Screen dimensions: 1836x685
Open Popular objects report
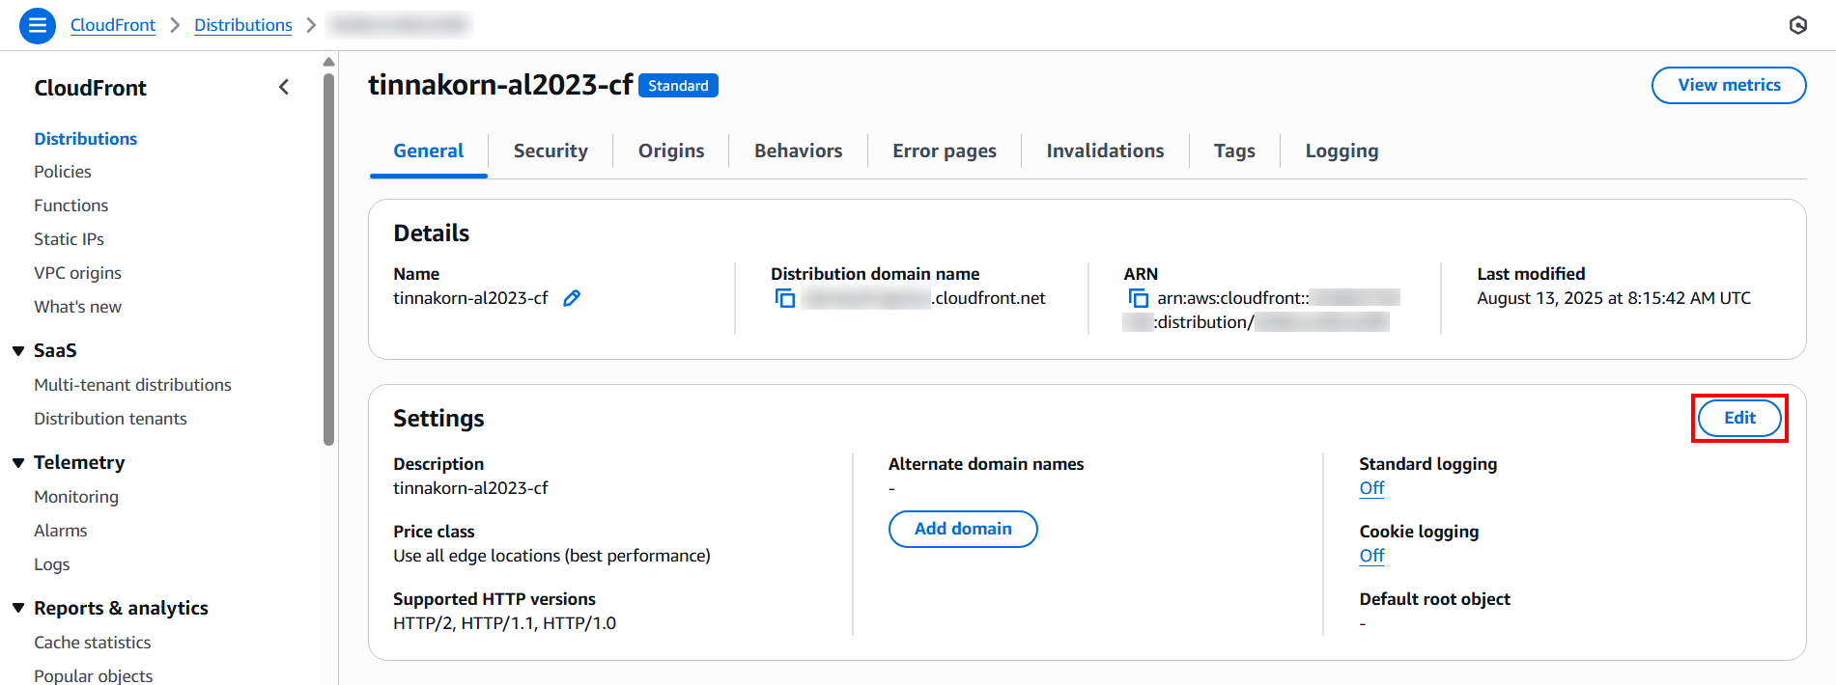tap(94, 675)
